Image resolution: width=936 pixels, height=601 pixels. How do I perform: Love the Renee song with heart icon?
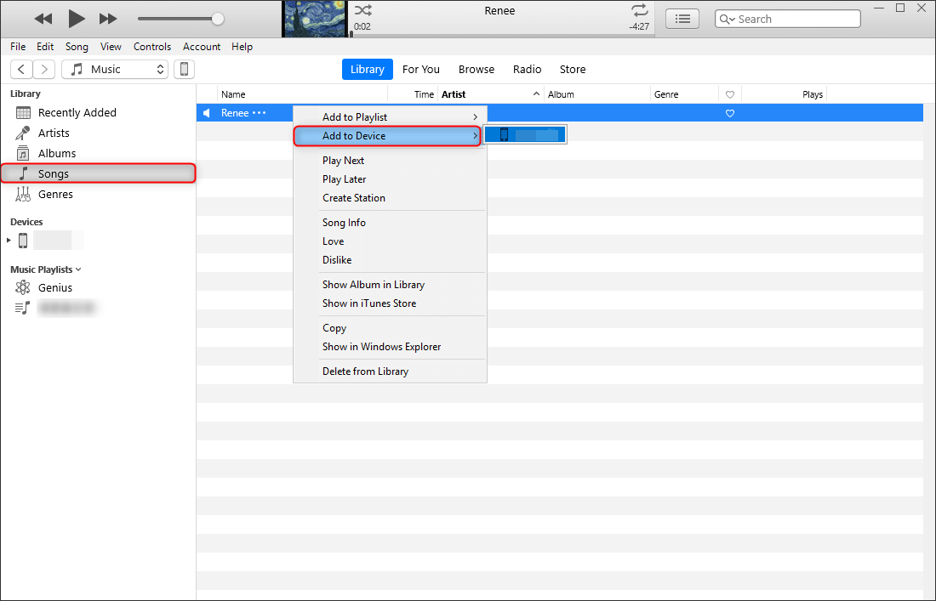(729, 113)
